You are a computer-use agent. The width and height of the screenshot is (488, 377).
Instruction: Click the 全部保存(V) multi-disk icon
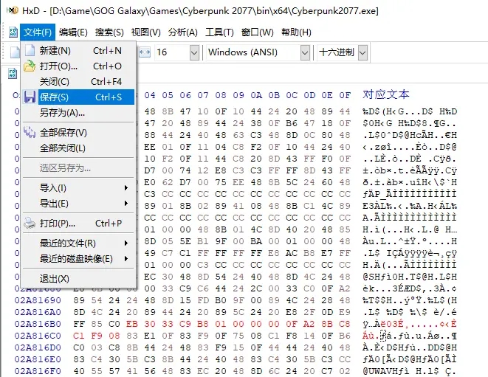30,133
